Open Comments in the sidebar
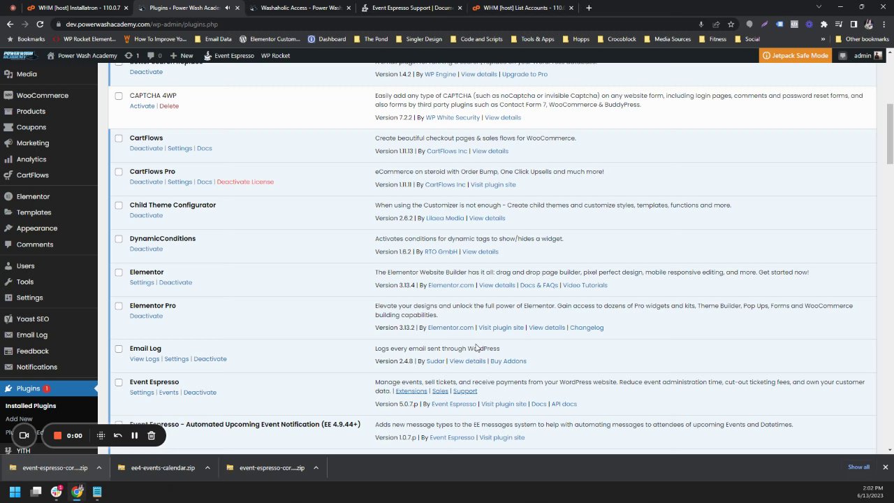This screenshot has width=894, height=503. 35,245
